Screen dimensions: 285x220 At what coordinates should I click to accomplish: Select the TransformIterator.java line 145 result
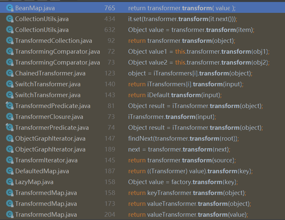46,160
